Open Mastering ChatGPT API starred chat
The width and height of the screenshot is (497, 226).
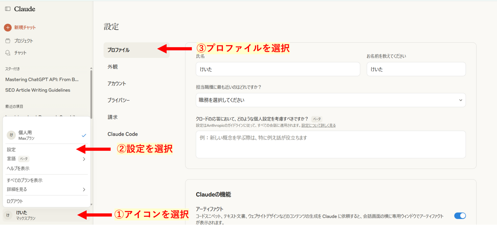[42, 79]
